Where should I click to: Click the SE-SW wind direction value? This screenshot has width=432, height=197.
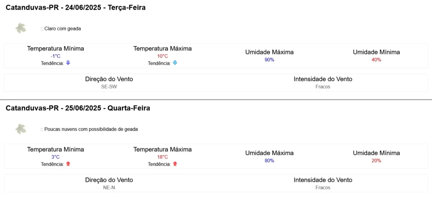pyautogui.click(x=109, y=86)
